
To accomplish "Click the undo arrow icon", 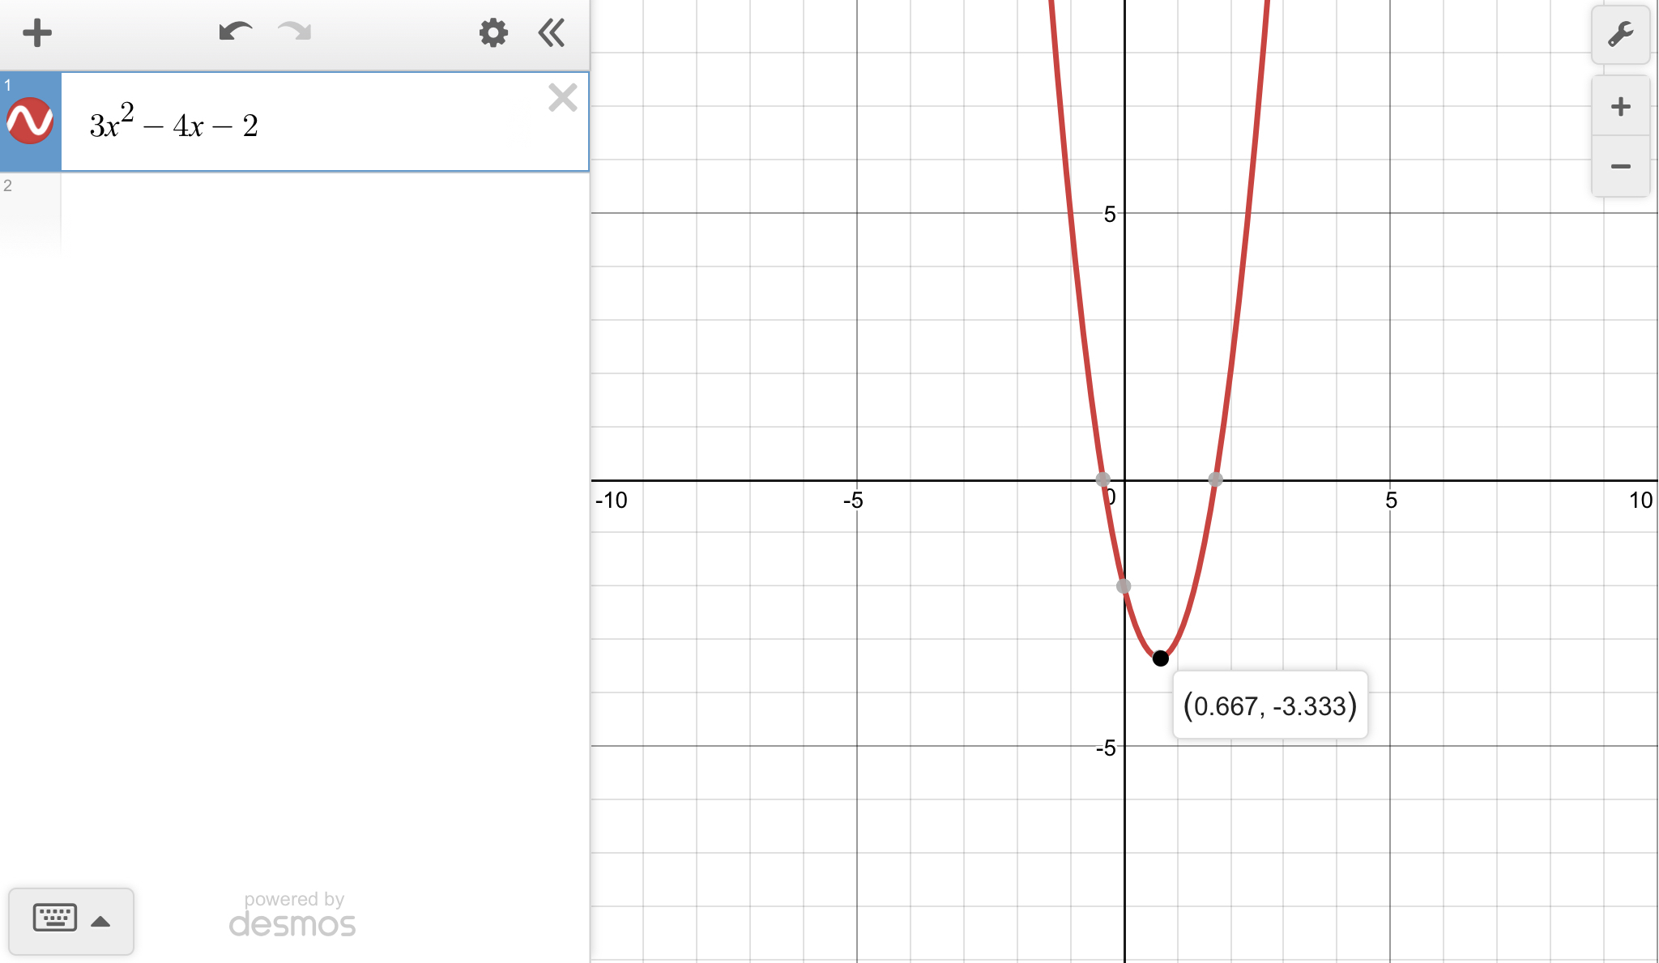I will 235,32.
